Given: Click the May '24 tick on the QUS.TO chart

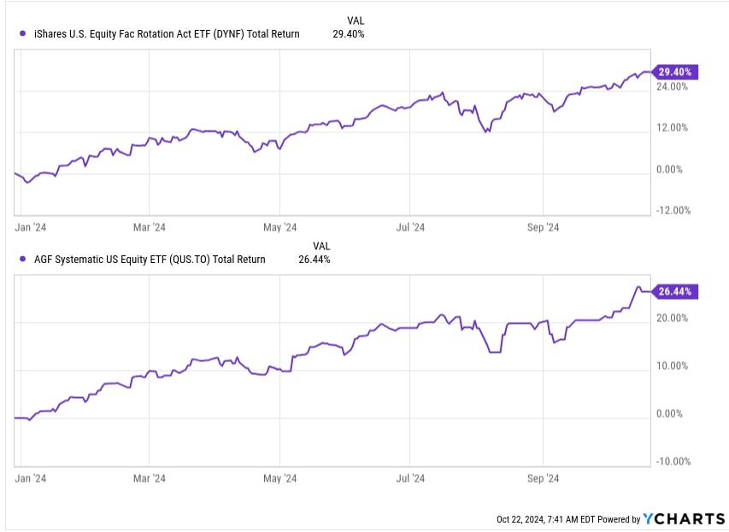Looking at the screenshot, I should [279, 478].
